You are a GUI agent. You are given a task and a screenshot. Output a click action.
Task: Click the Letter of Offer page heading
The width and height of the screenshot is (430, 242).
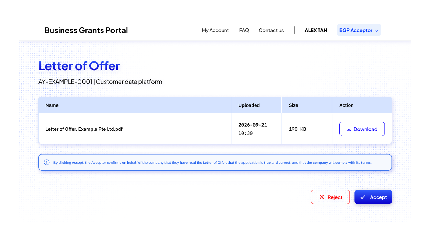pos(79,66)
